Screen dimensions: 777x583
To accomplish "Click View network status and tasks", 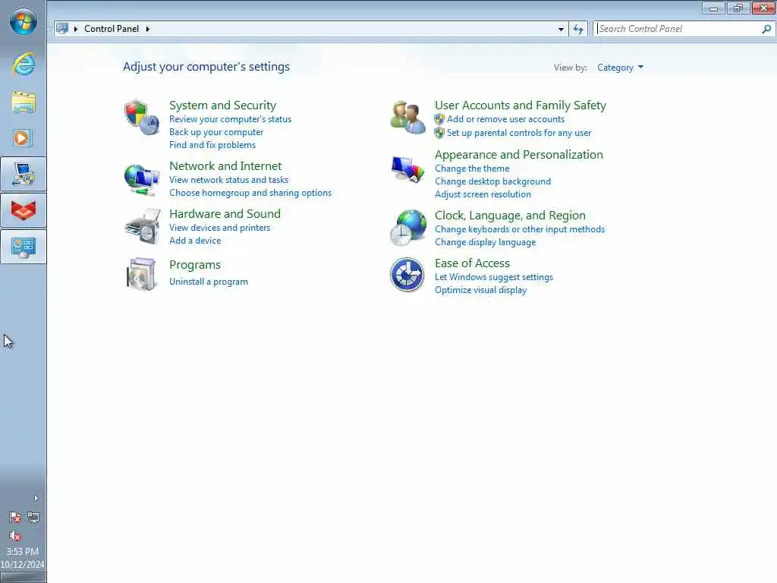I will (228, 179).
